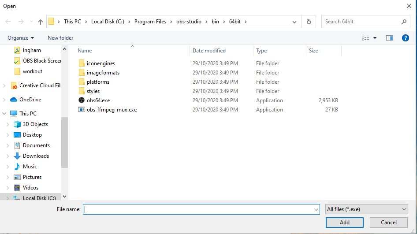The height and width of the screenshot is (234, 417).
Task: Click the iconengines folder name
Action: [101, 63]
